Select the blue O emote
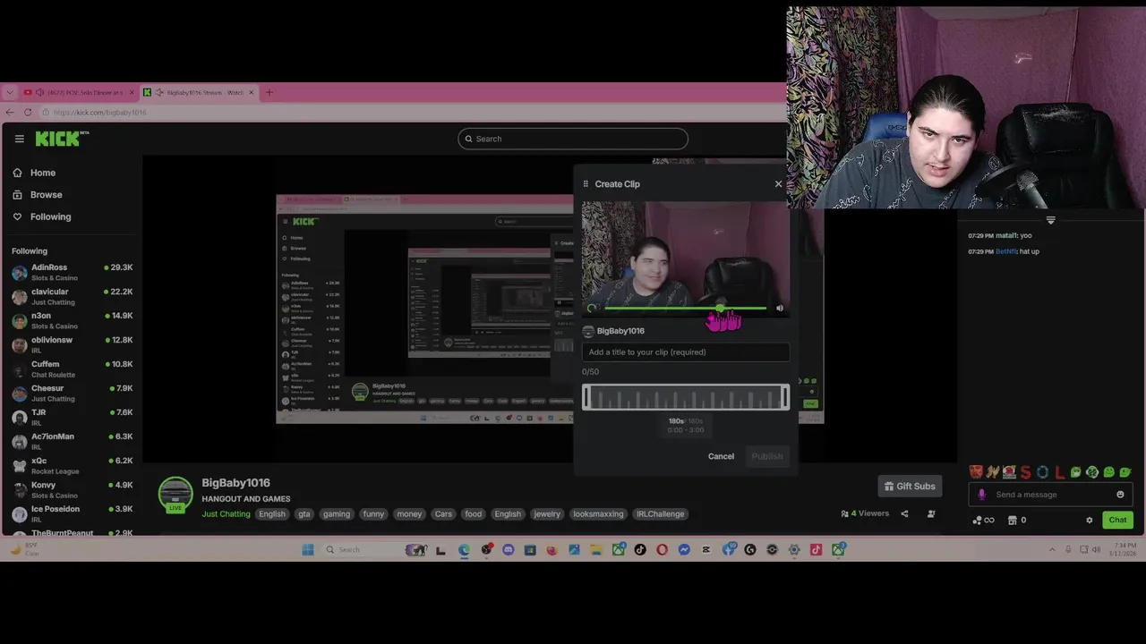 [1042, 472]
